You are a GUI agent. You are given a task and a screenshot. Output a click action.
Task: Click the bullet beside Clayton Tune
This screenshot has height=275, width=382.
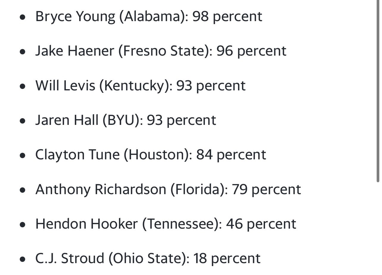(23, 155)
